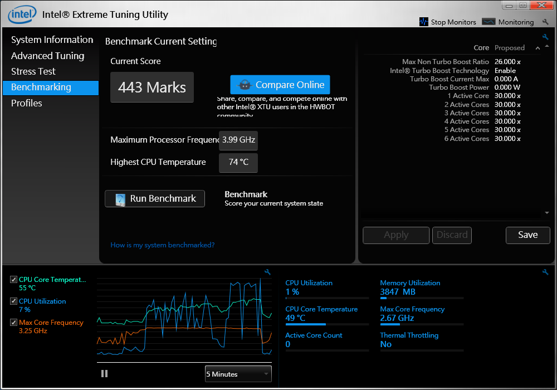Click 4 Active Cores row

click(482, 121)
